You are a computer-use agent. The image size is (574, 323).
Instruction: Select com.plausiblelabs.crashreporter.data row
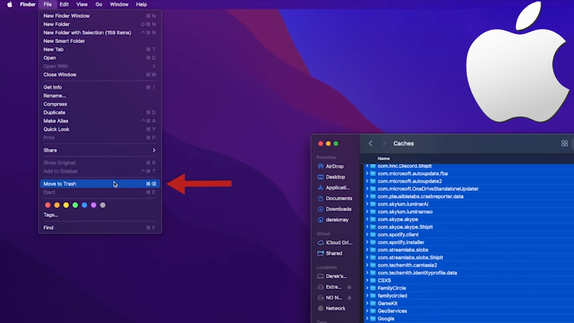[x=469, y=196]
